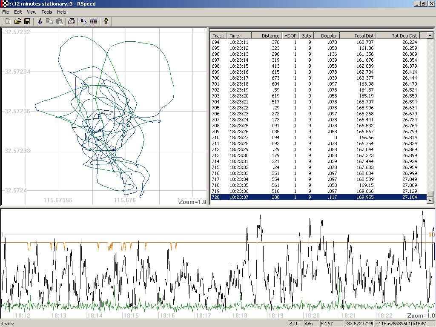The width and height of the screenshot is (436, 327).
Task: Open a file with the folder icon
Action: (x=17, y=21)
